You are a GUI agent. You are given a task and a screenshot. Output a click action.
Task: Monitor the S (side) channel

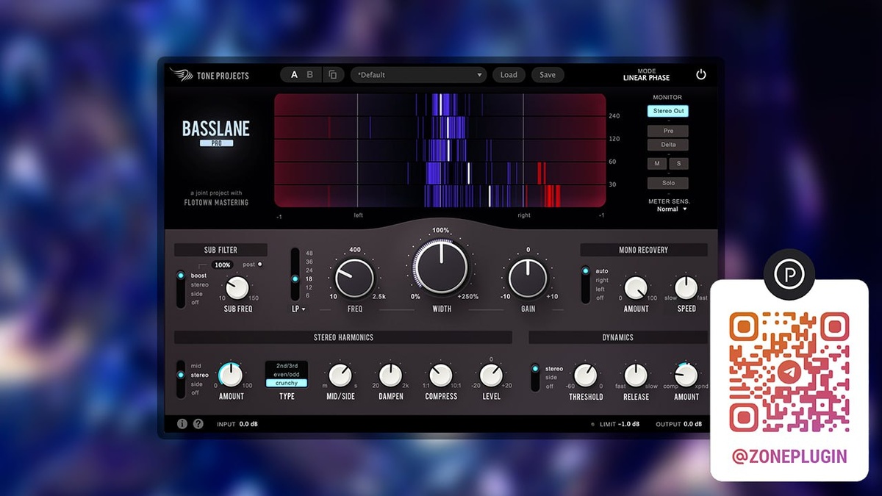click(678, 163)
